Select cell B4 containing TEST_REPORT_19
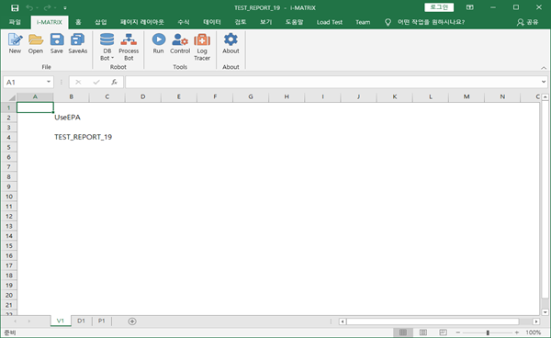 (72, 137)
